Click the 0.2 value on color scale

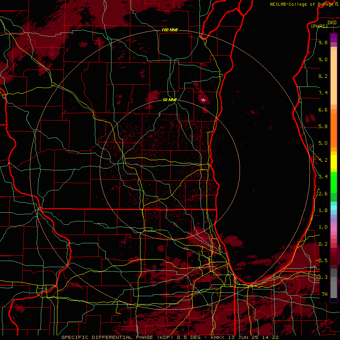[323, 244]
